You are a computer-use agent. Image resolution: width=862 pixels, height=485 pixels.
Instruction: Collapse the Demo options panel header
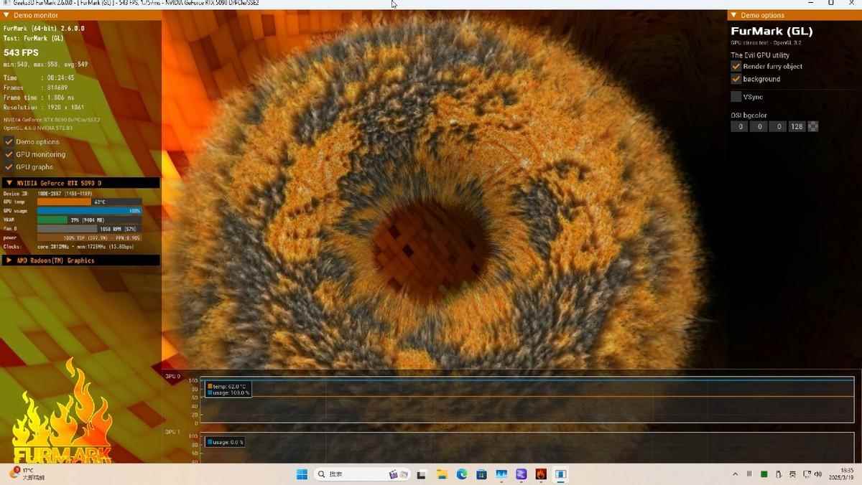[733, 15]
